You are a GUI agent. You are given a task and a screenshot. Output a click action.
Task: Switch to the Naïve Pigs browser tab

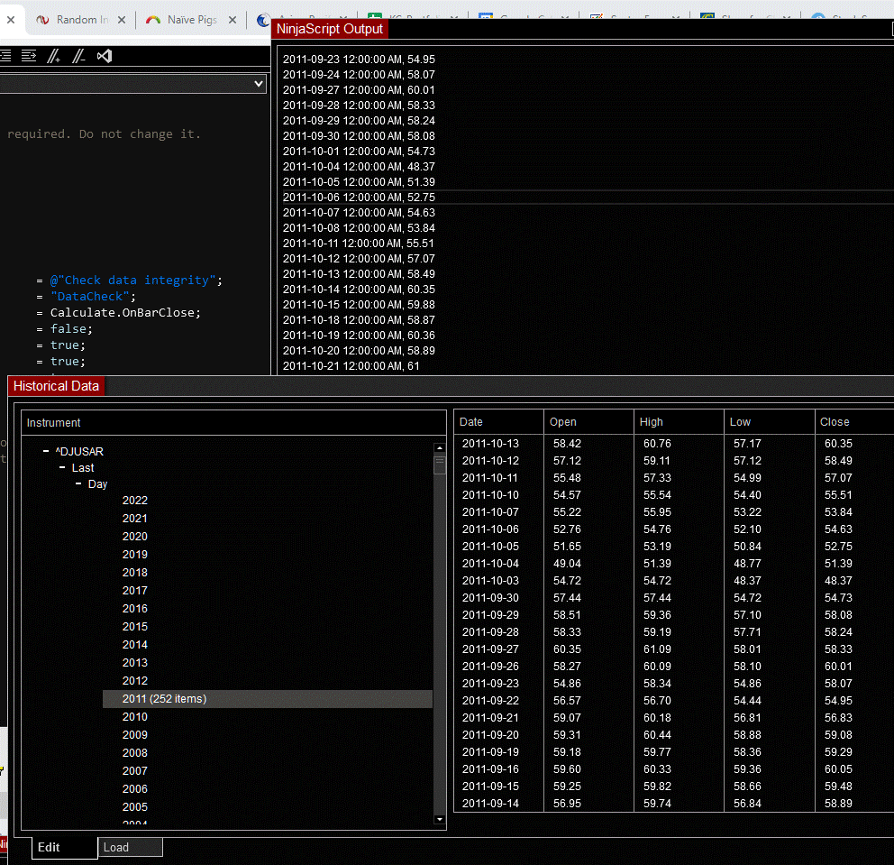coord(191,20)
